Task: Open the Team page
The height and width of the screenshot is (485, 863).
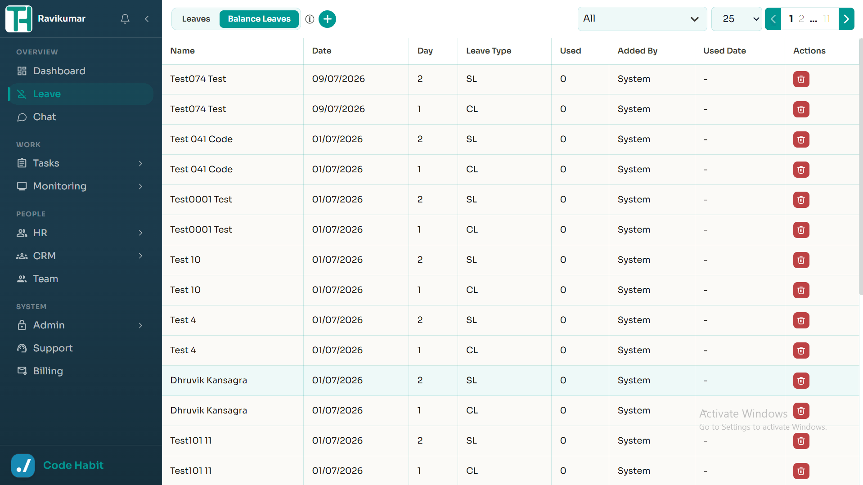Action: point(81,279)
